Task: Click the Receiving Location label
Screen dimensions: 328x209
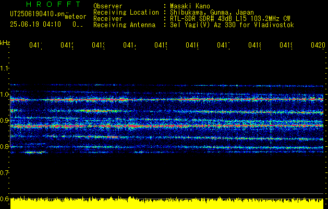Action: (x=126, y=13)
